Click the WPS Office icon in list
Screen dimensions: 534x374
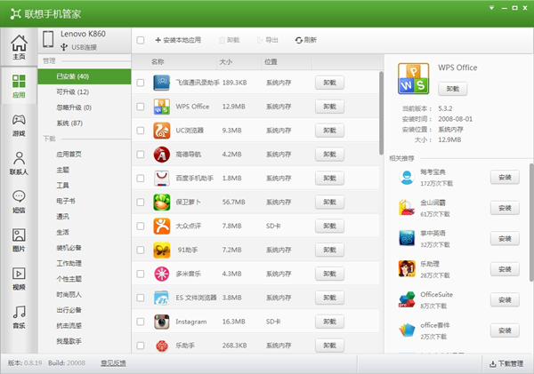pyautogui.click(x=161, y=107)
